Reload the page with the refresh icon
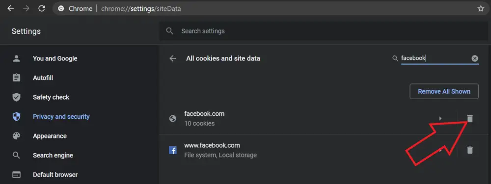 tap(42, 9)
